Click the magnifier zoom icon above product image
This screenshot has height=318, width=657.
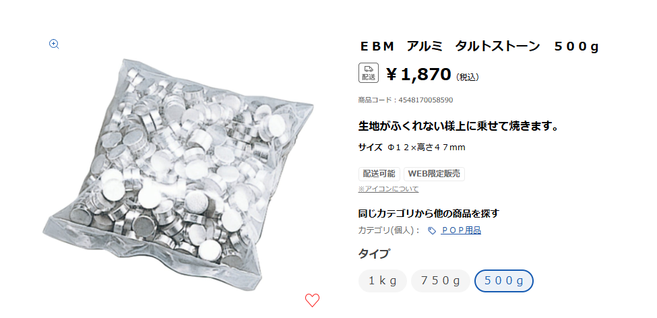click(x=54, y=44)
